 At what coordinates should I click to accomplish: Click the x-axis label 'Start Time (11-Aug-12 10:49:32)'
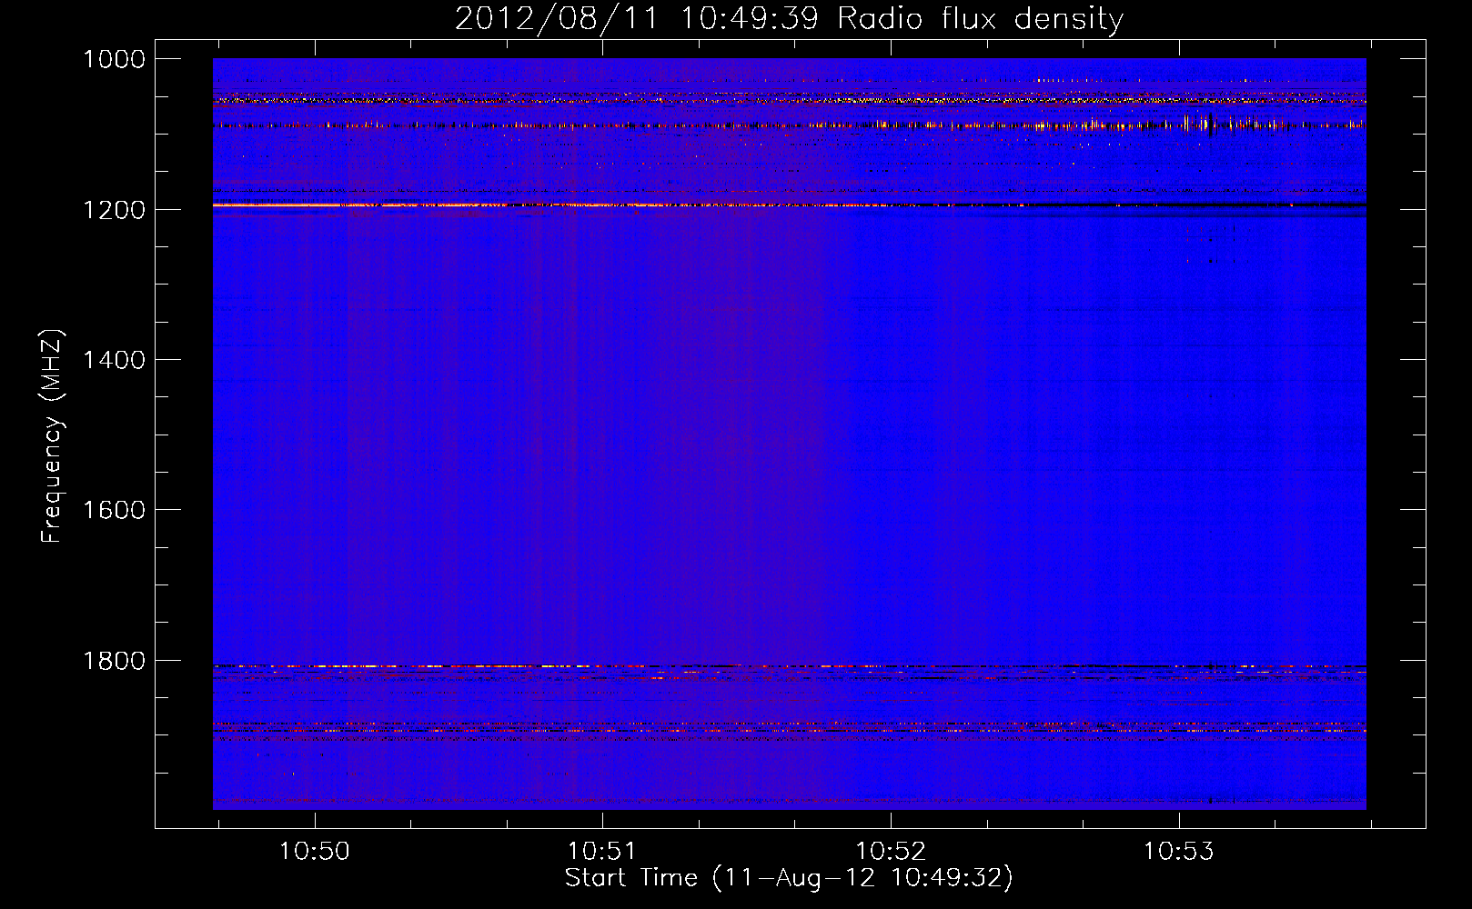coord(789,878)
